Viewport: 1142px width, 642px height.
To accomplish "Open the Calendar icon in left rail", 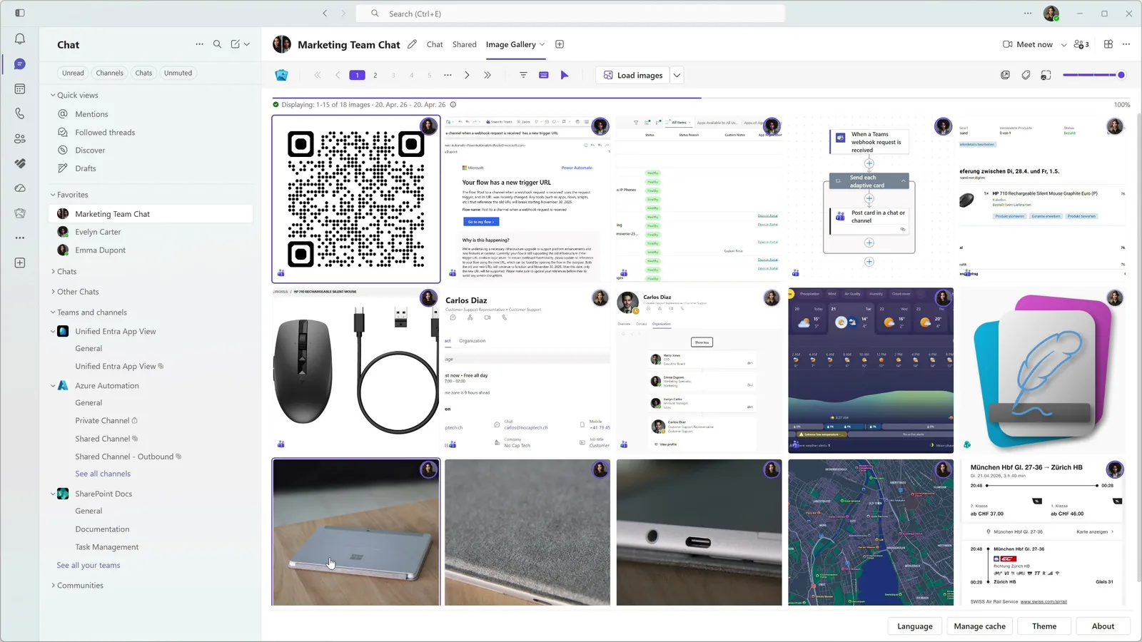I will point(20,89).
